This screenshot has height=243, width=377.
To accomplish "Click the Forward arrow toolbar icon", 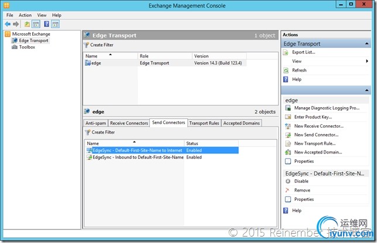I will pyautogui.click(x=16, y=24).
